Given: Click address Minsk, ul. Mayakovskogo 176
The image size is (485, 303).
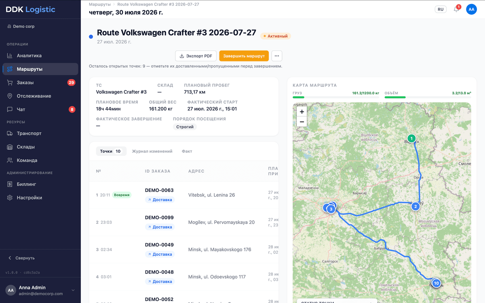Looking at the screenshot, I should [x=219, y=250].
